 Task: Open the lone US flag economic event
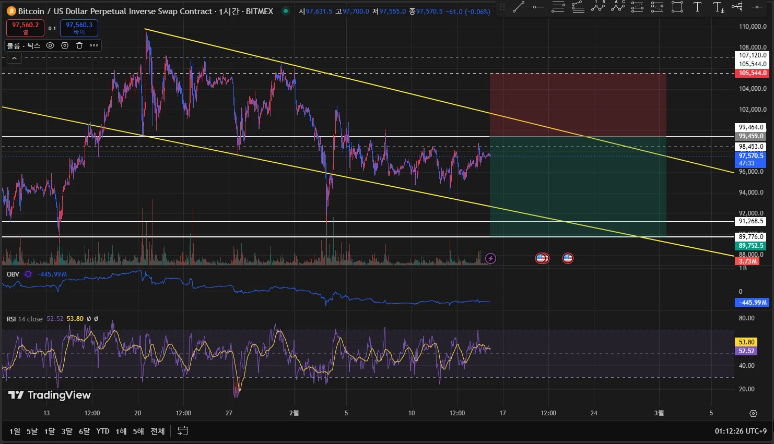click(x=568, y=258)
